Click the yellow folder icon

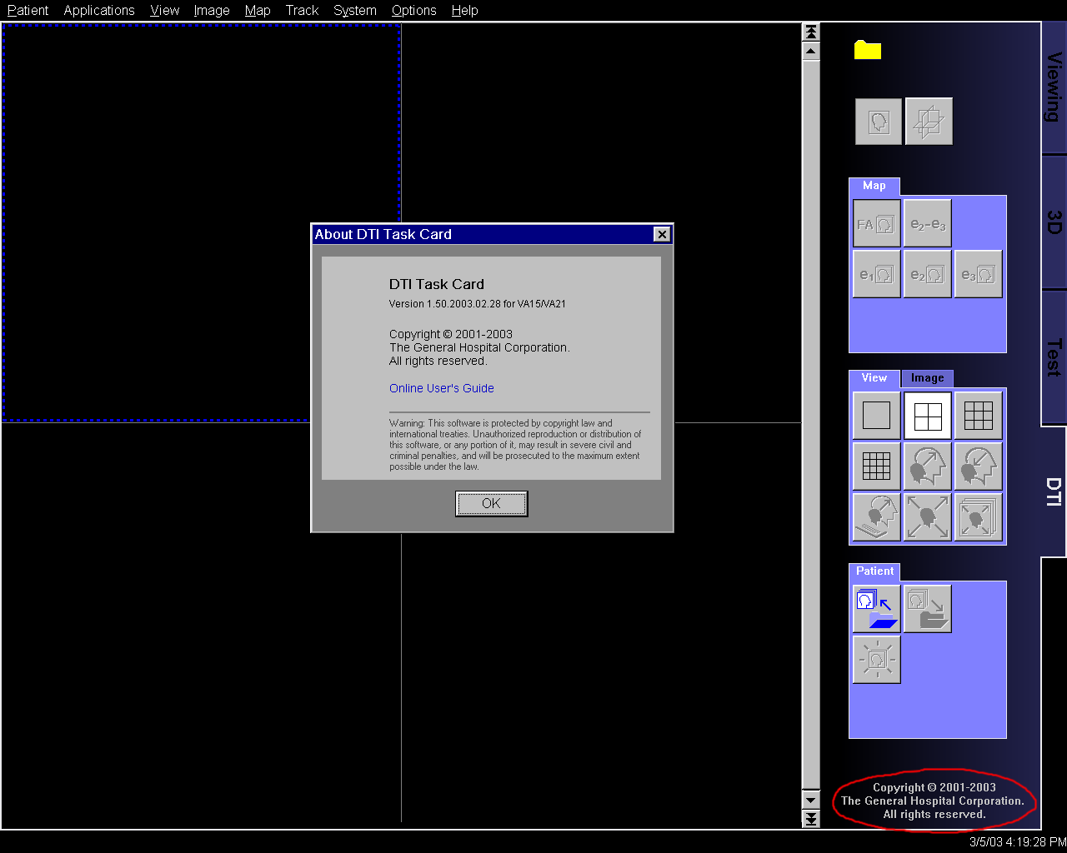867,50
